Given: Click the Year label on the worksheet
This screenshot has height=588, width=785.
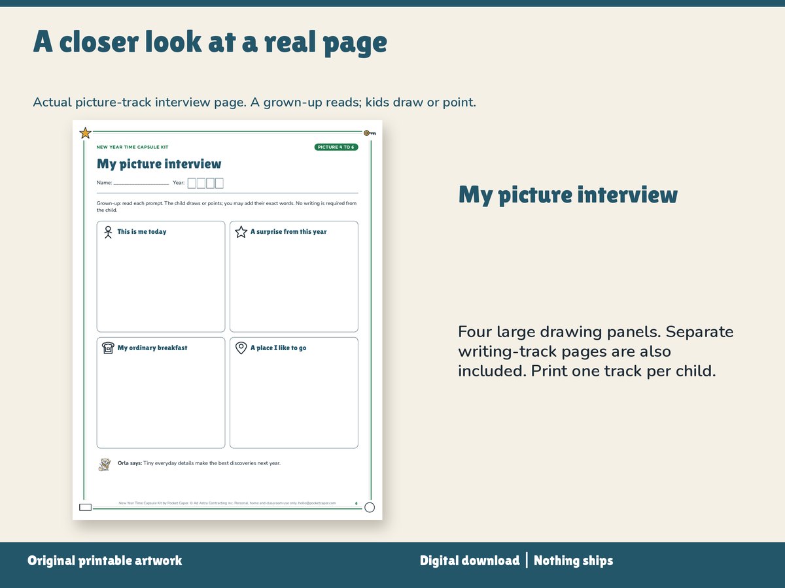Looking at the screenshot, I should coord(179,184).
